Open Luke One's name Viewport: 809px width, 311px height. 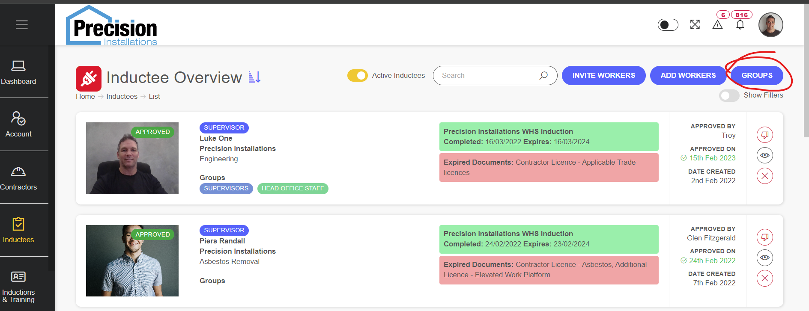216,138
